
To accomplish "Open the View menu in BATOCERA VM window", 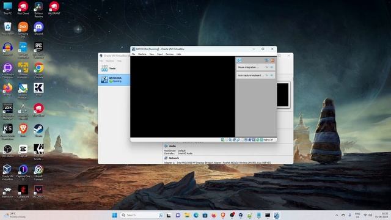I will point(152,54).
